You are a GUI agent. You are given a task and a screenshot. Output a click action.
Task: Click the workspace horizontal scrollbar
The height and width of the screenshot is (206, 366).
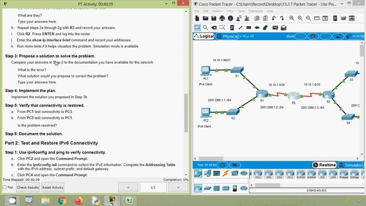tap(211, 159)
